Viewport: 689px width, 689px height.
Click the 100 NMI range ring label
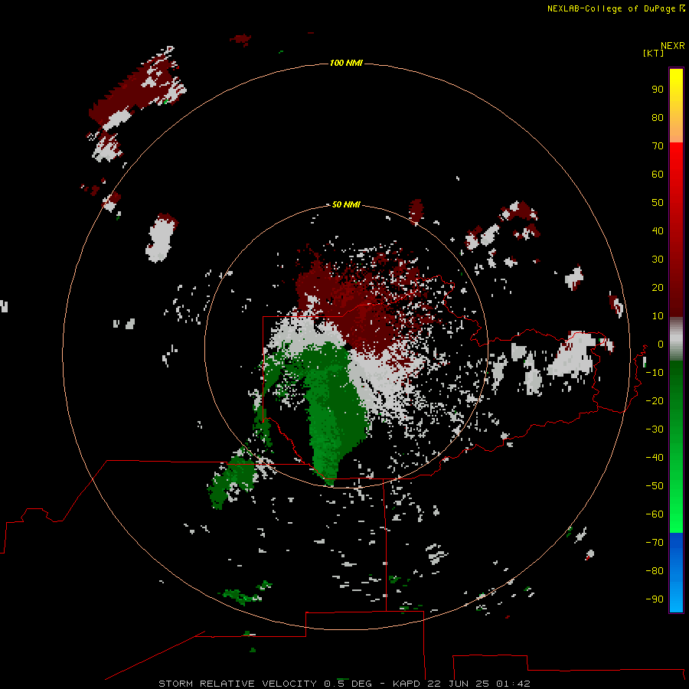[346, 63]
